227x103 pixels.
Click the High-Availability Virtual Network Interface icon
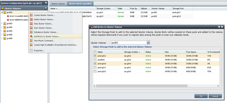pos(31,45)
